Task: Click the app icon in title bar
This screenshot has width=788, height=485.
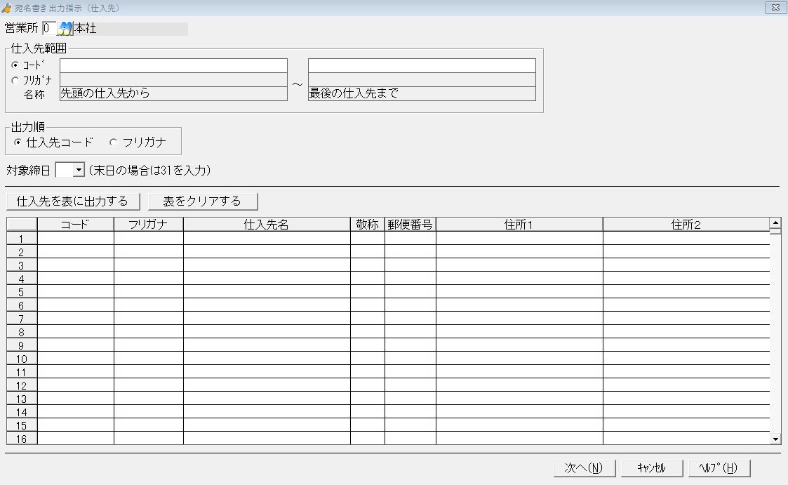Action: (x=6, y=7)
